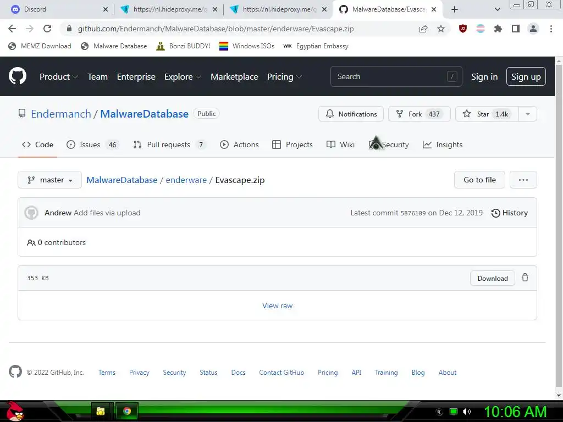Click the Angry Birds start button

click(x=15, y=411)
